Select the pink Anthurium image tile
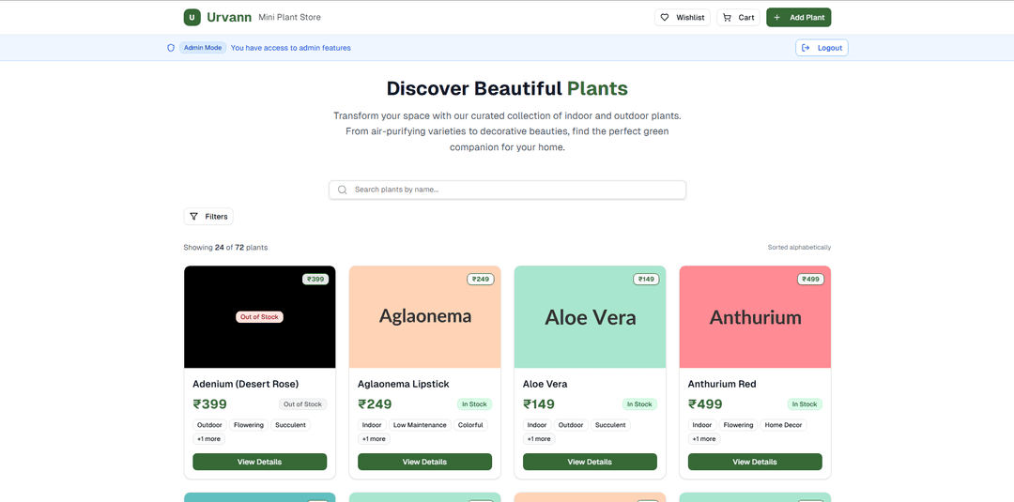 (755, 317)
